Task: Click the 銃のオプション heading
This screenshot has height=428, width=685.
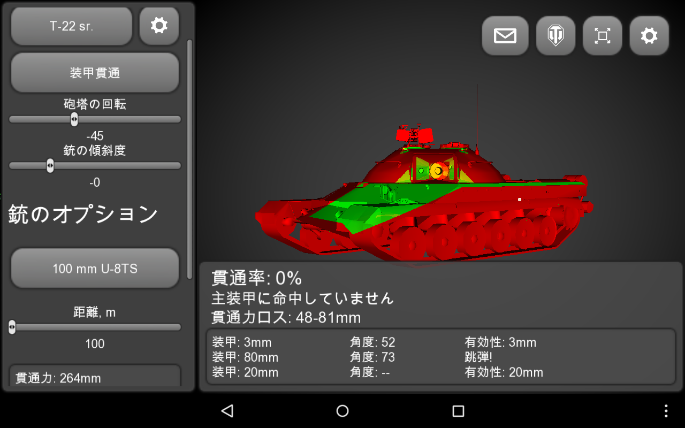Action: [x=83, y=215]
